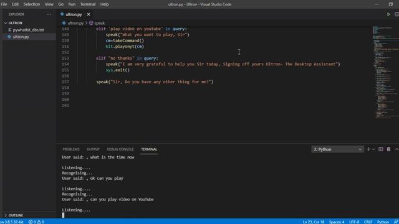399x224 pixels.
Task: Switch to the Problems panel tab
Action: [71, 149]
